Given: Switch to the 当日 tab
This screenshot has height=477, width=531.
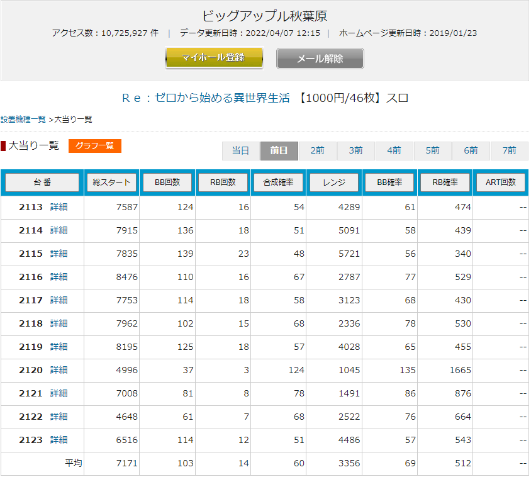Looking at the screenshot, I should click(240, 151).
